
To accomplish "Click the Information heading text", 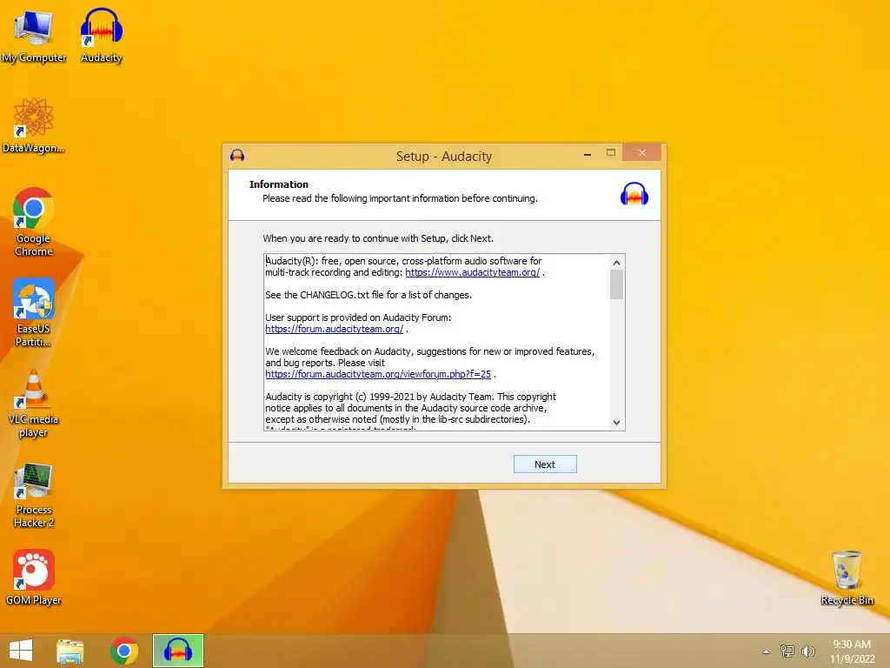I will point(279,184).
